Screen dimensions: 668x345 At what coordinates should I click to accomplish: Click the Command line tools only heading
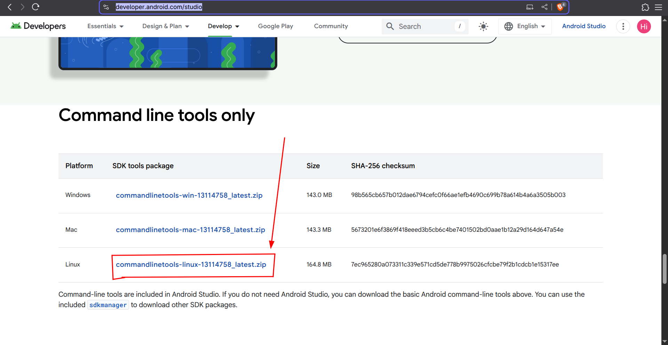(157, 115)
